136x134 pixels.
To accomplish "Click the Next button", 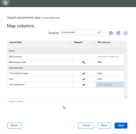I will click(x=121, y=126).
